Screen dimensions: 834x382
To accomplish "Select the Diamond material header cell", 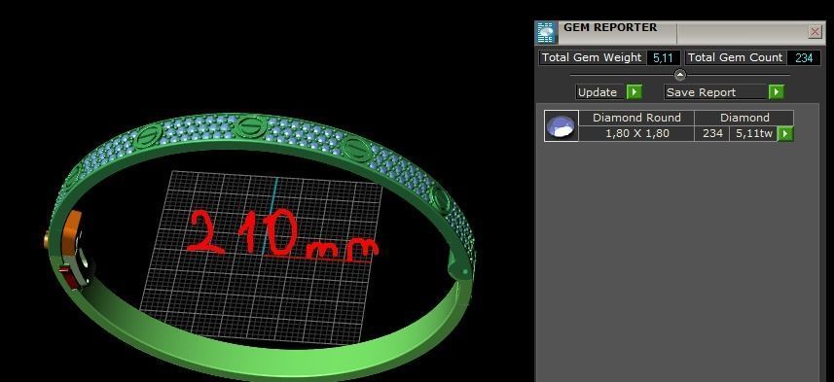I will 744,118.
